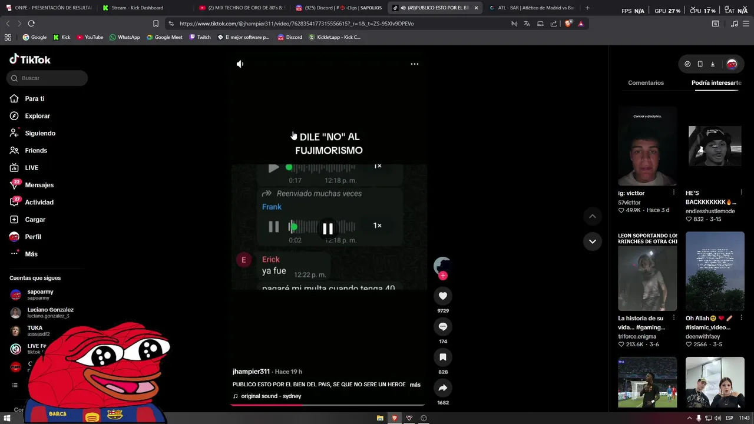The height and width of the screenshot is (424, 754).
Task: Switch to MIX TECHNO DE ORO tab
Action: click(242, 8)
